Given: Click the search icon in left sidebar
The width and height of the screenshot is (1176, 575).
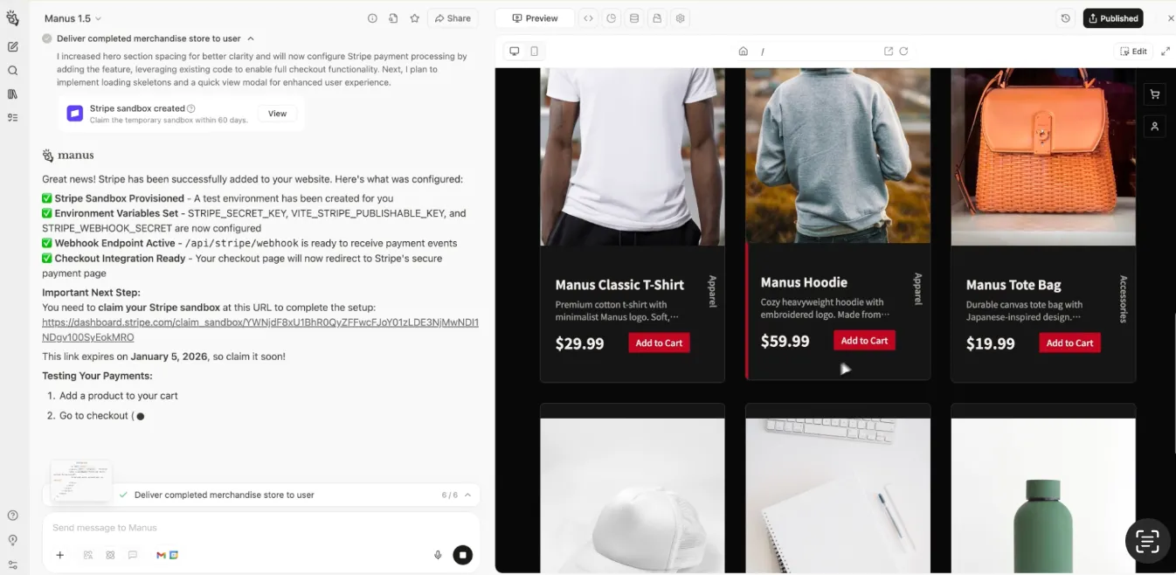Looking at the screenshot, I should pyautogui.click(x=12, y=71).
